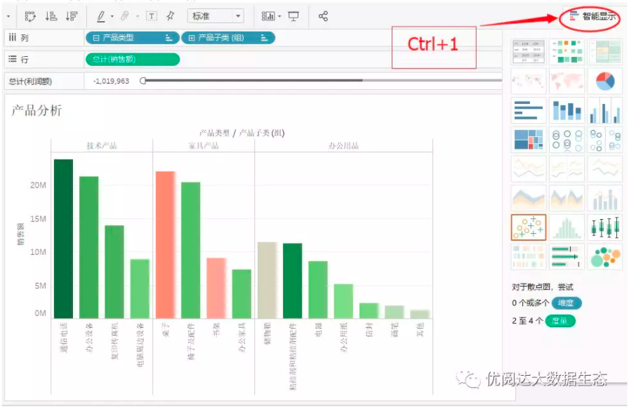
Task: Sort descending using the toolbar icon
Action: (72, 16)
